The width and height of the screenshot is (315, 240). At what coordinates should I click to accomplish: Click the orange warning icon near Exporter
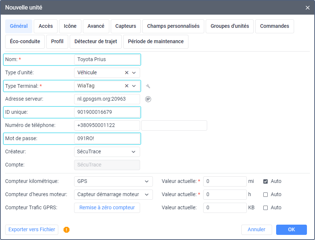pos(66,230)
